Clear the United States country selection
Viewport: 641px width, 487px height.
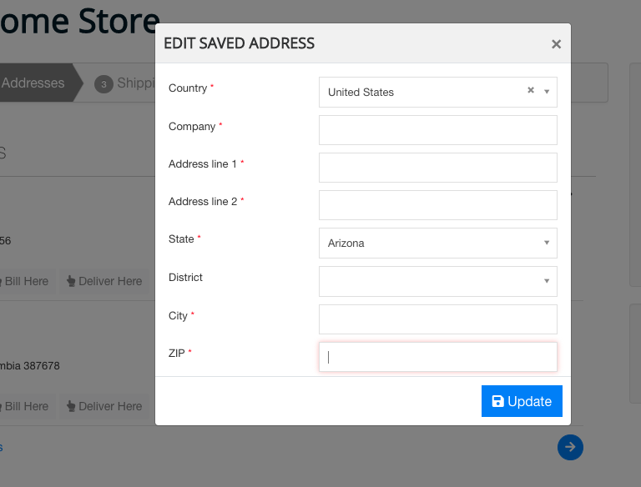point(531,90)
